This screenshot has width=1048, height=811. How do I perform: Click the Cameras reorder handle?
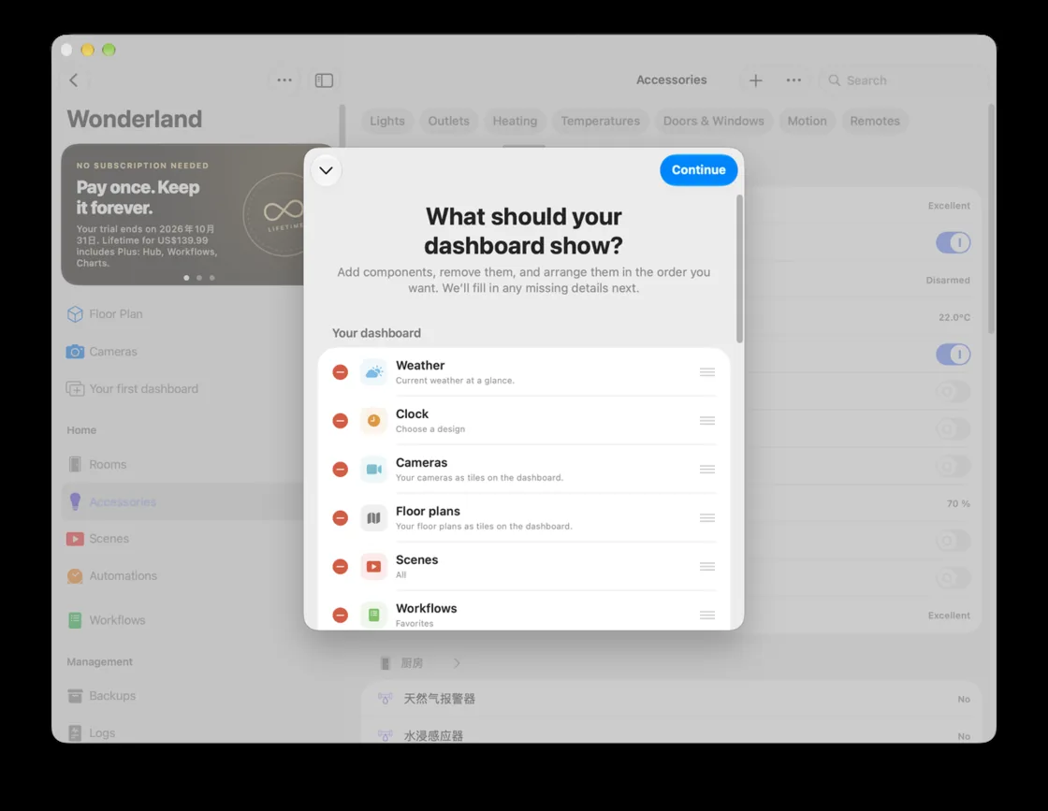click(x=707, y=469)
